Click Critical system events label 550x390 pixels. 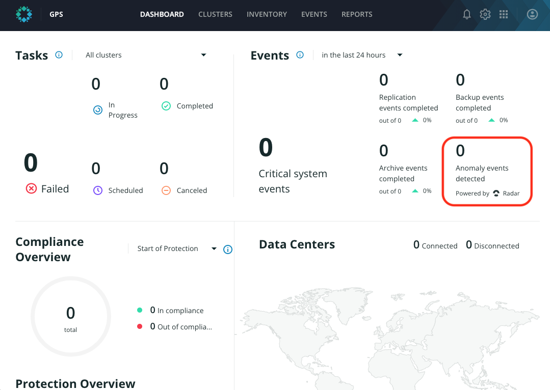pos(293,181)
